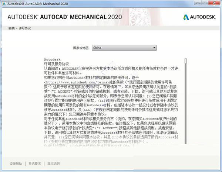Click the 许可及服务协议 heading text
This screenshot has width=222, height=172.
[x=57, y=64]
